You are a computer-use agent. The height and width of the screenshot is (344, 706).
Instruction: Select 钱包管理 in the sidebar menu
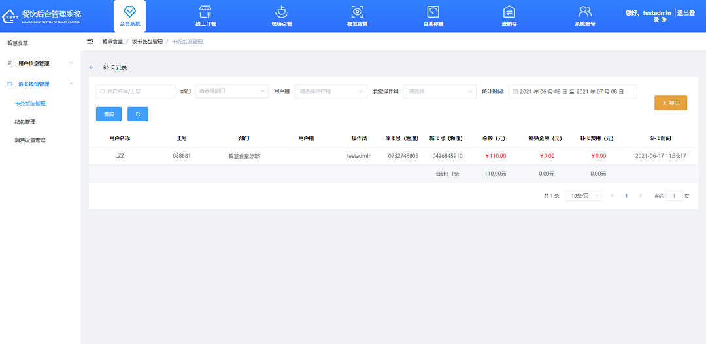[25, 122]
